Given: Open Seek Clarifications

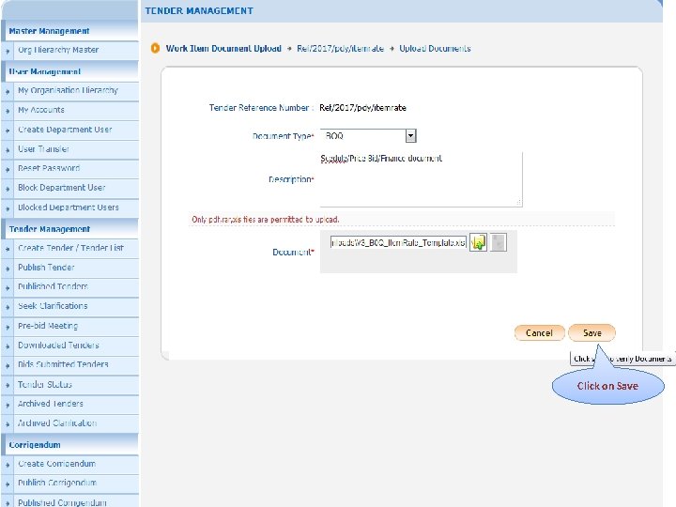Looking at the screenshot, I should (x=53, y=306).
